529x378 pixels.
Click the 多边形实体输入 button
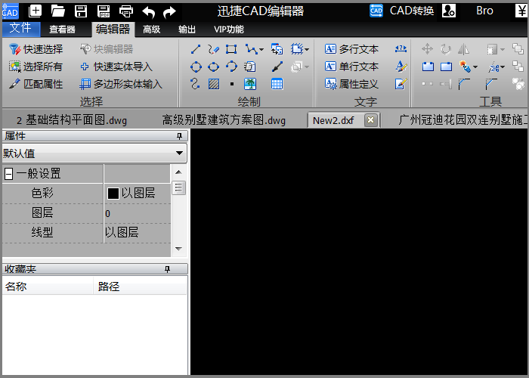pyautogui.click(x=121, y=84)
